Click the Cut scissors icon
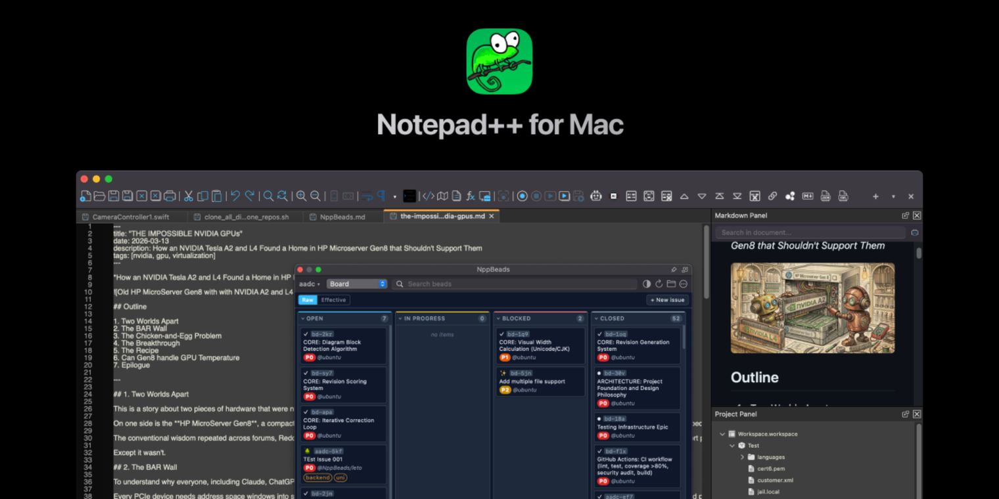Screen dimensions: 999x499 click(x=188, y=196)
